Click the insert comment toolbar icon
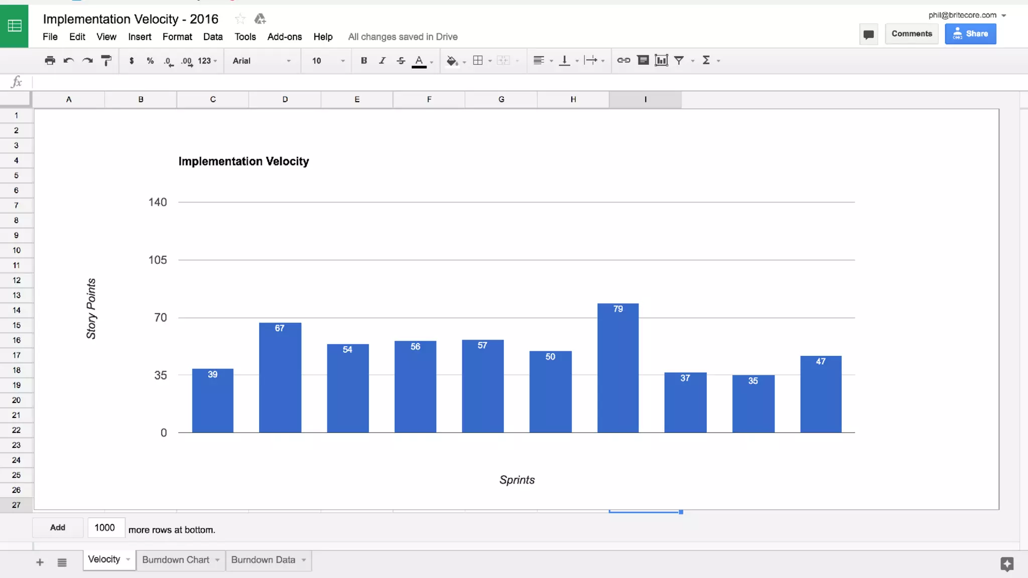The height and width of the screenshot is (578, 1028). 642,60
